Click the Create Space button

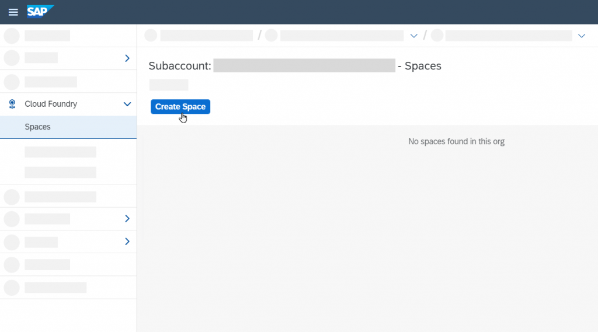180,107
